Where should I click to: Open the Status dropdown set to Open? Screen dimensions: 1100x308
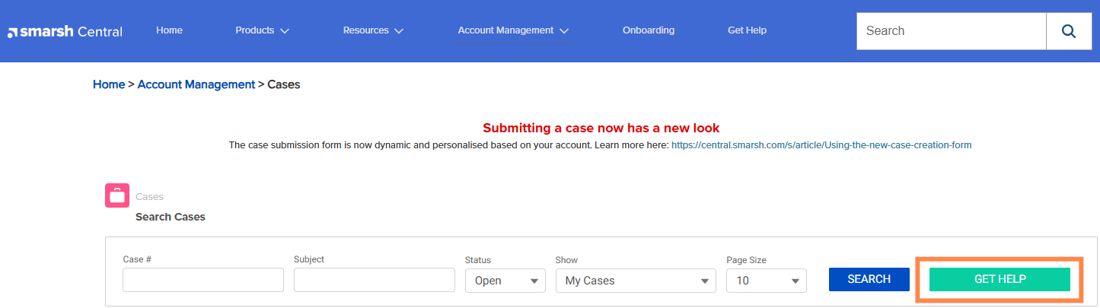(x=505, y=281)
